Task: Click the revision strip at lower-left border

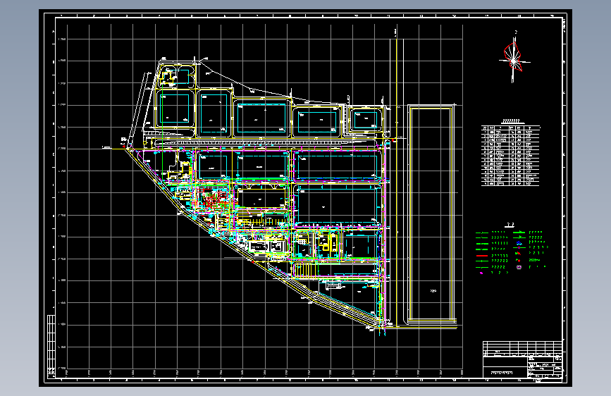Action: coord(51,346)
